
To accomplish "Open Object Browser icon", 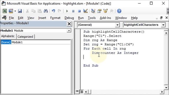I will pyautogui.click(x=105, y=11).
